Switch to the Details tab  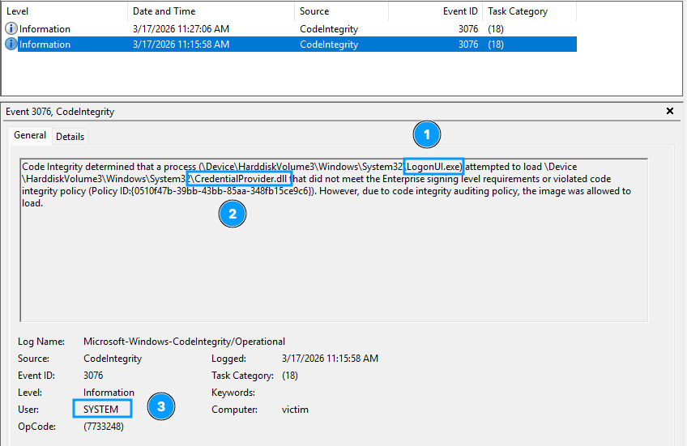pos(70,137)
